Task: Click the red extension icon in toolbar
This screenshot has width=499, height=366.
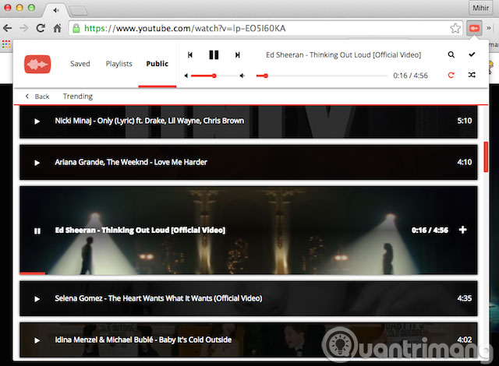Action: coord(474,28)
